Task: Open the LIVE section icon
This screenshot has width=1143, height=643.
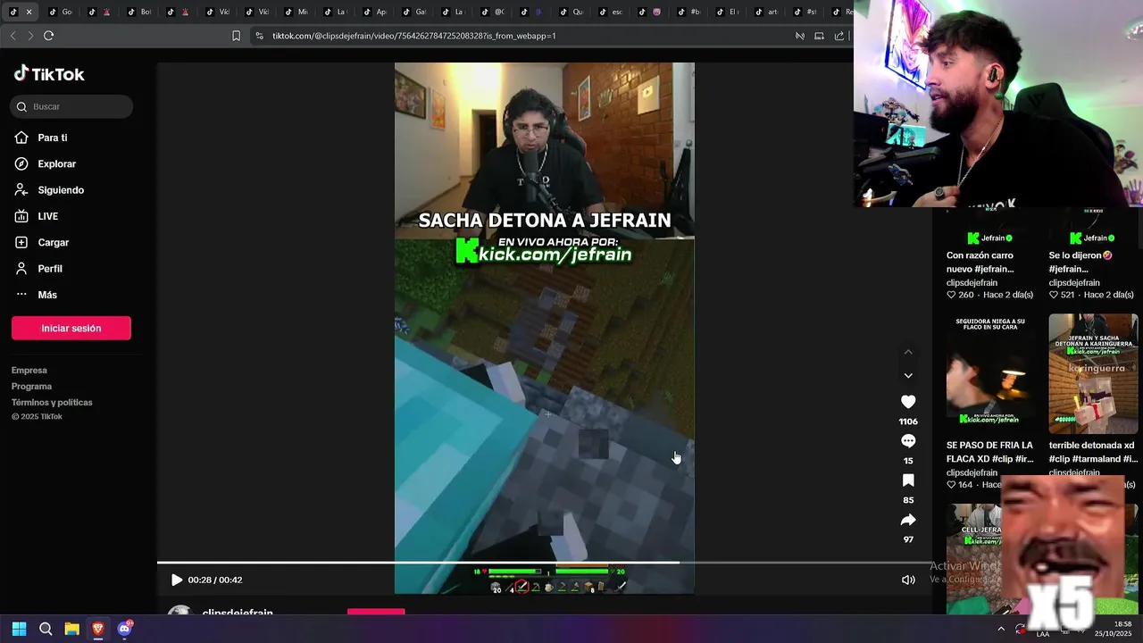Action: pos(21,216)
